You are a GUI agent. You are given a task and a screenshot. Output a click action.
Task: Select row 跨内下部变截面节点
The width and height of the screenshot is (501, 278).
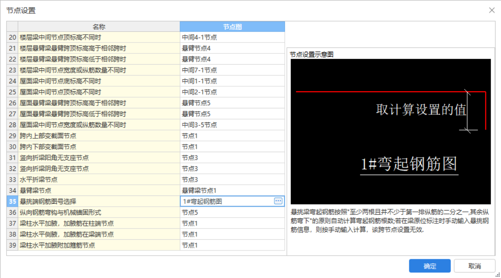[99, 147]
